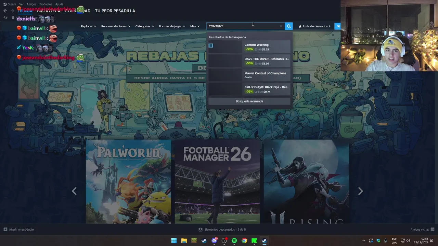This screenshot has width=438, height=246.
Task: Click the add product plus icon
Action: [x=5, y=230]
